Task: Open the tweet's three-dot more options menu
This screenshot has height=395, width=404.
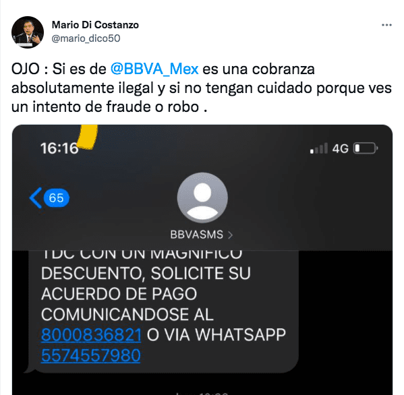Action: point(386,25)
